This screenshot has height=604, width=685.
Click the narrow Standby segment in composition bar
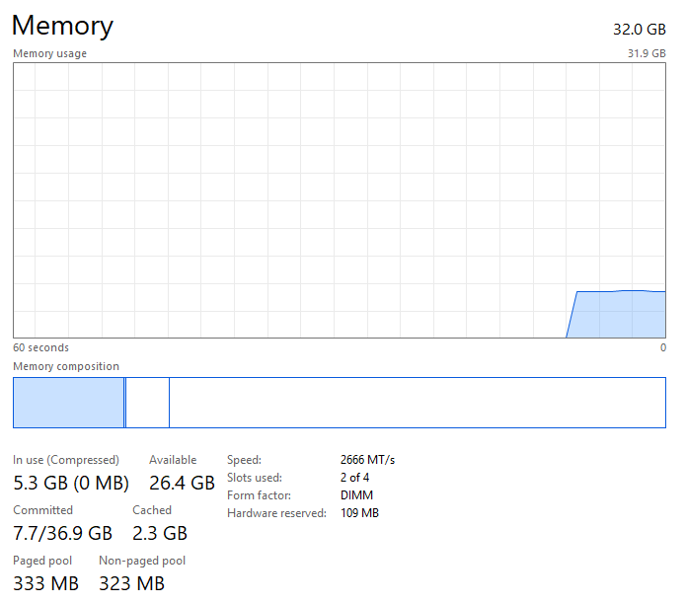point(147,403)
